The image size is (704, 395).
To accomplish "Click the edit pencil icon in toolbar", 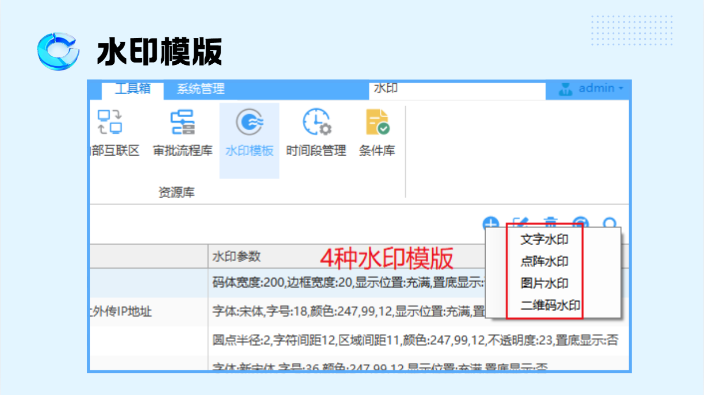I will click(x=520, y=222).
